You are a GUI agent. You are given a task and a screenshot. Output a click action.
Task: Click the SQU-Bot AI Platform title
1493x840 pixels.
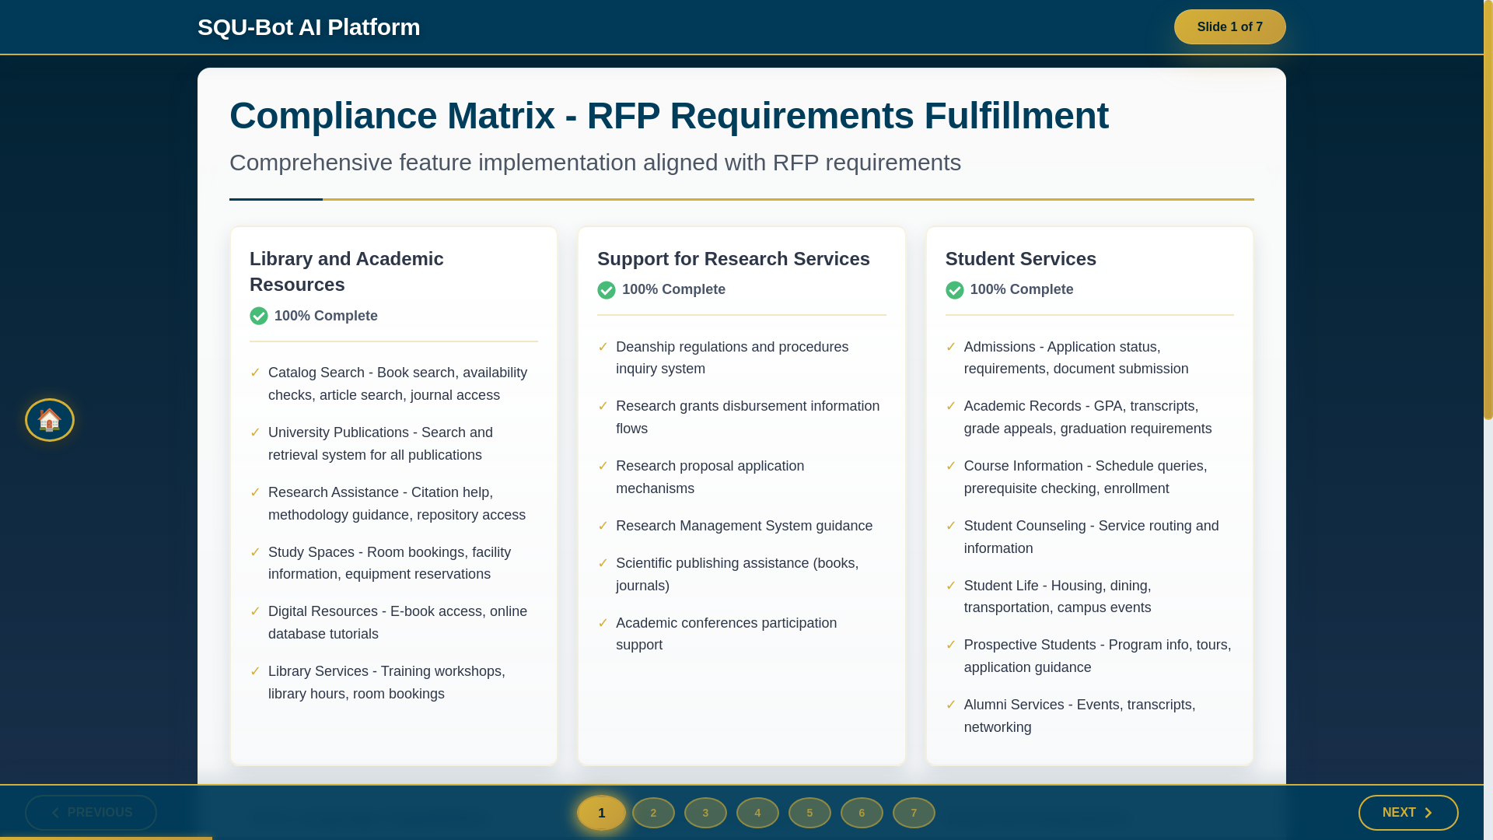pyautogui.click(x=309, y=27)
